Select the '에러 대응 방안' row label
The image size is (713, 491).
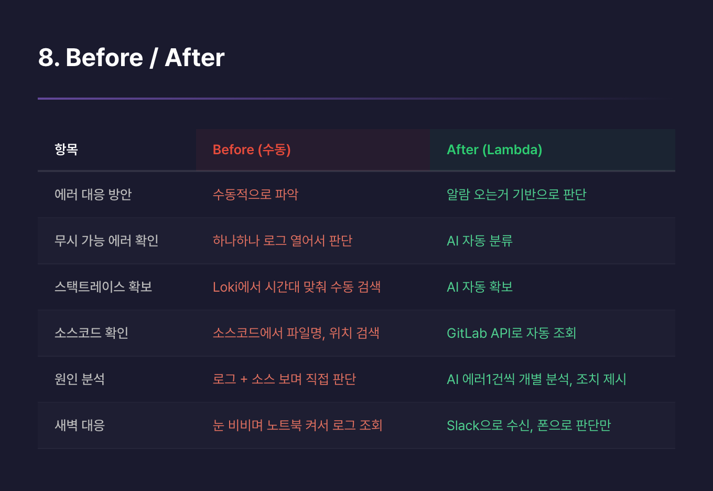93,195
